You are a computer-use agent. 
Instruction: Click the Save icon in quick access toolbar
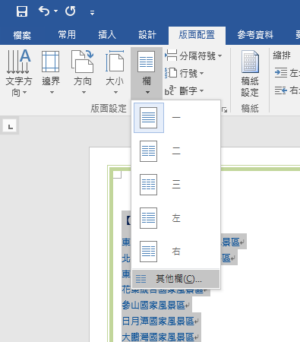click(22, 11)
